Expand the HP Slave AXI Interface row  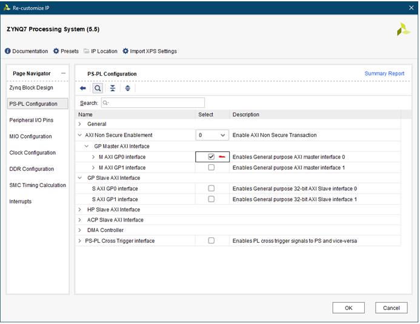80,210
